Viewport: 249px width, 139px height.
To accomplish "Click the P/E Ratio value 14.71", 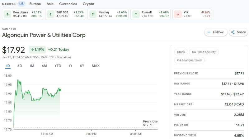I will click(240, 125).
